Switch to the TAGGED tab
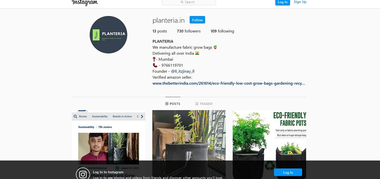The height and width of the screenshot is (179, 380). pyautogui.click(x=204, y=104)
